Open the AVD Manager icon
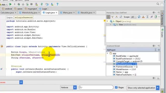The height and width of the screenshot is (93, 166). 37,4
